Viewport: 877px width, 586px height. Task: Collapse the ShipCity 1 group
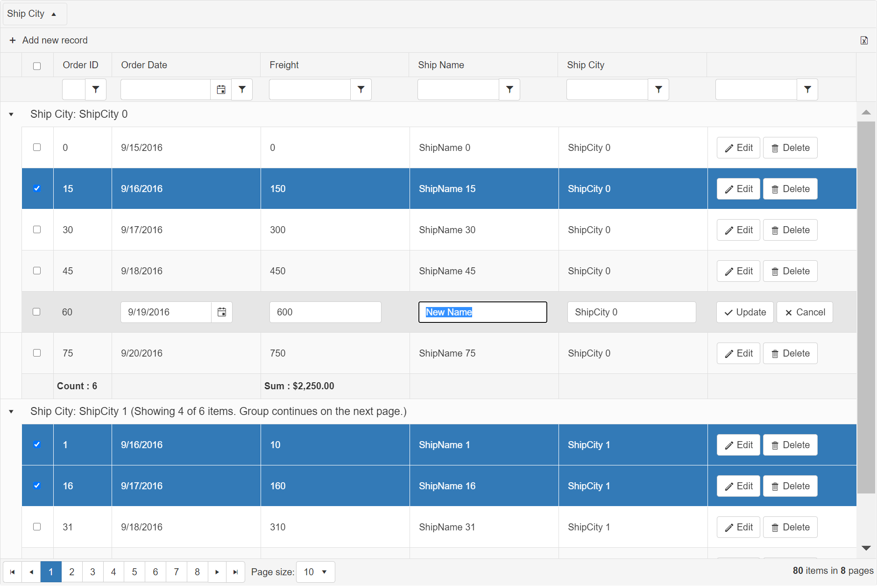(x=11, y=412)
